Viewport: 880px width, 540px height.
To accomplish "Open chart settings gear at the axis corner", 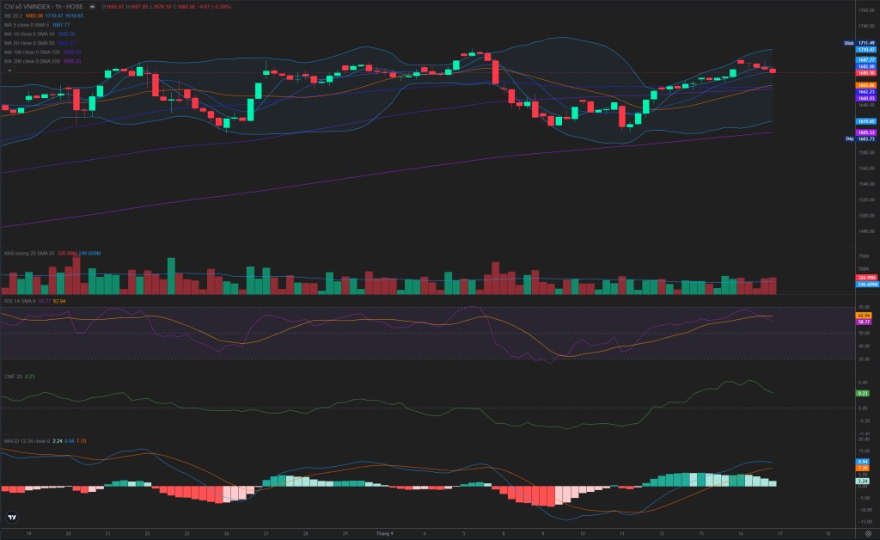I will (868, 533).
